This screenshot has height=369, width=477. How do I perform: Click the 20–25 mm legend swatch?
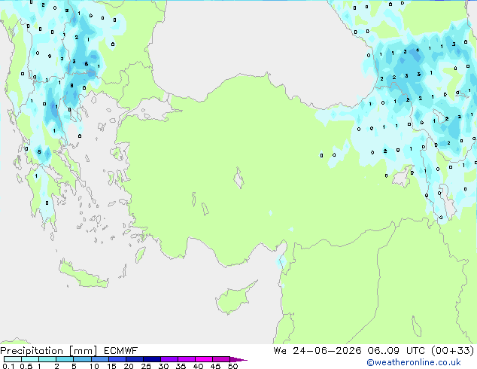coord(134,359)
